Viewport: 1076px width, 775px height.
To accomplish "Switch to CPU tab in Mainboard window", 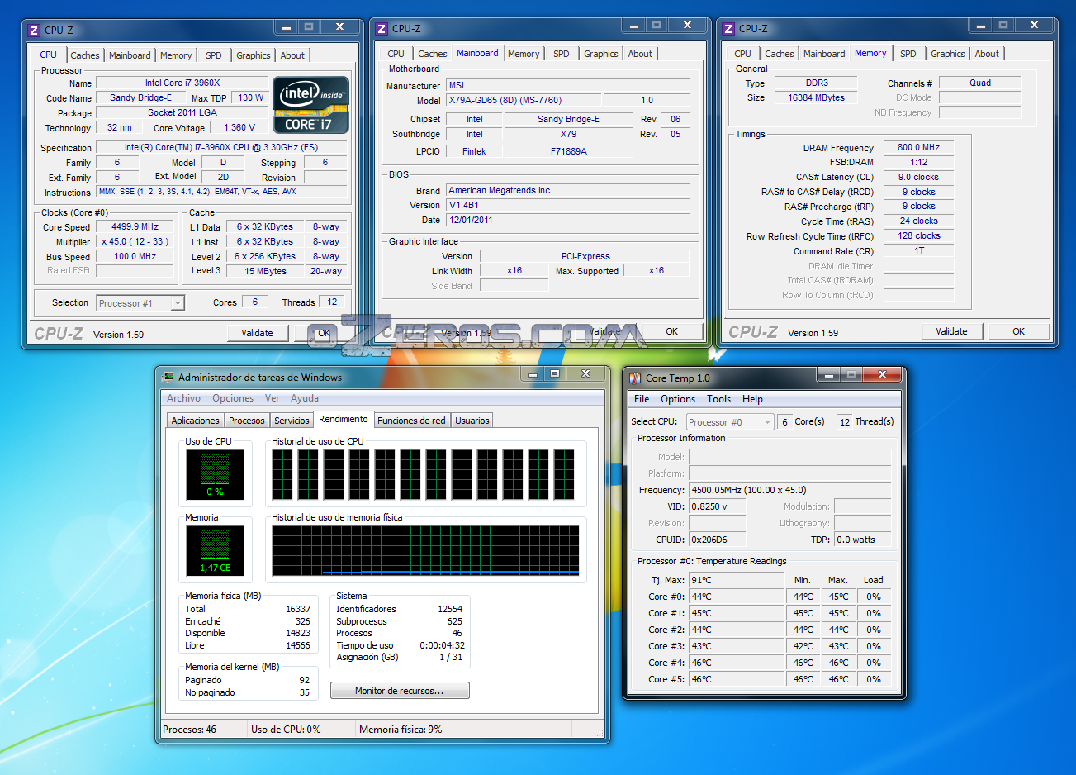I will (x=396, y=54).
